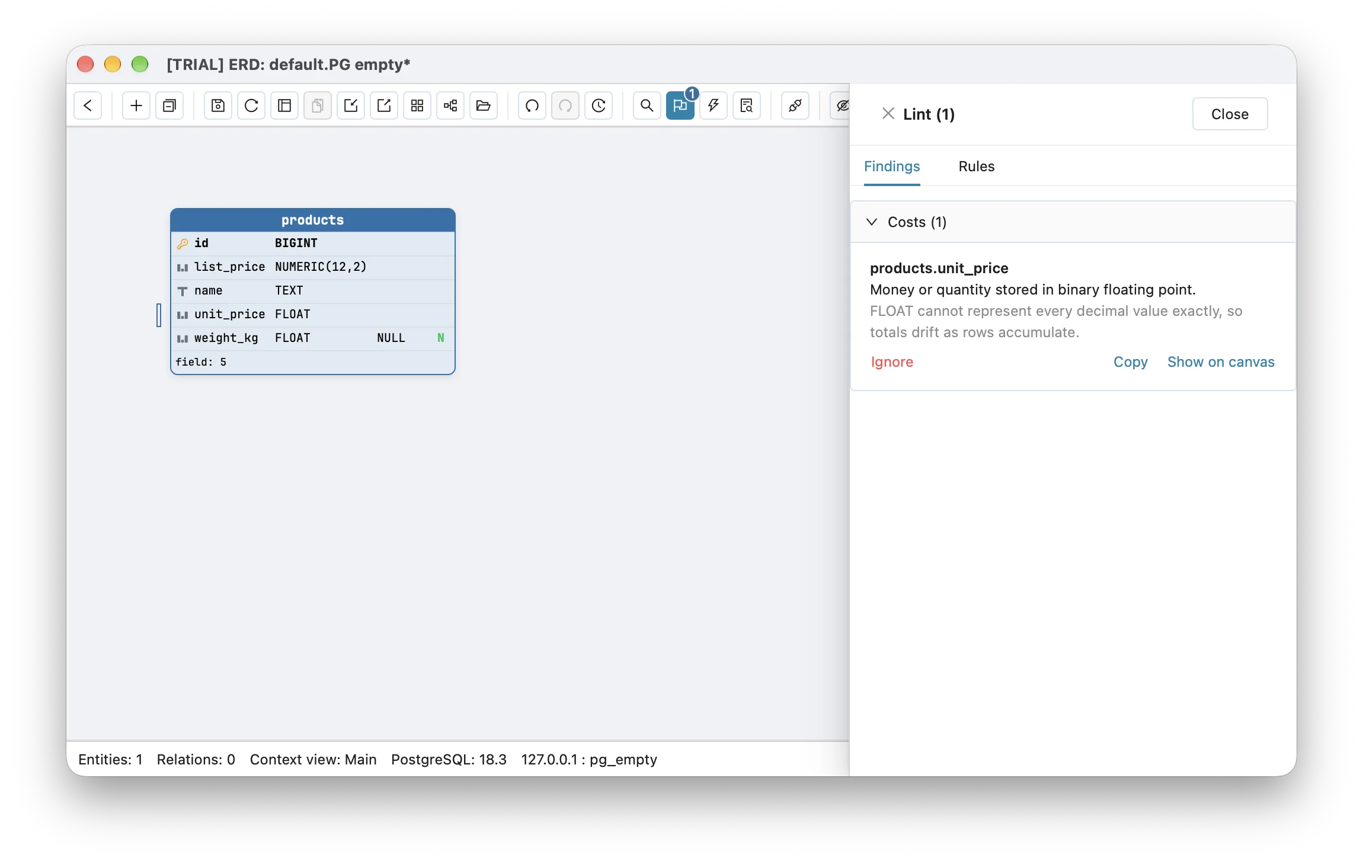Toggle the highlighted Lint flag button
Viewport: 1363px width, 864px height.
point(680,105)
